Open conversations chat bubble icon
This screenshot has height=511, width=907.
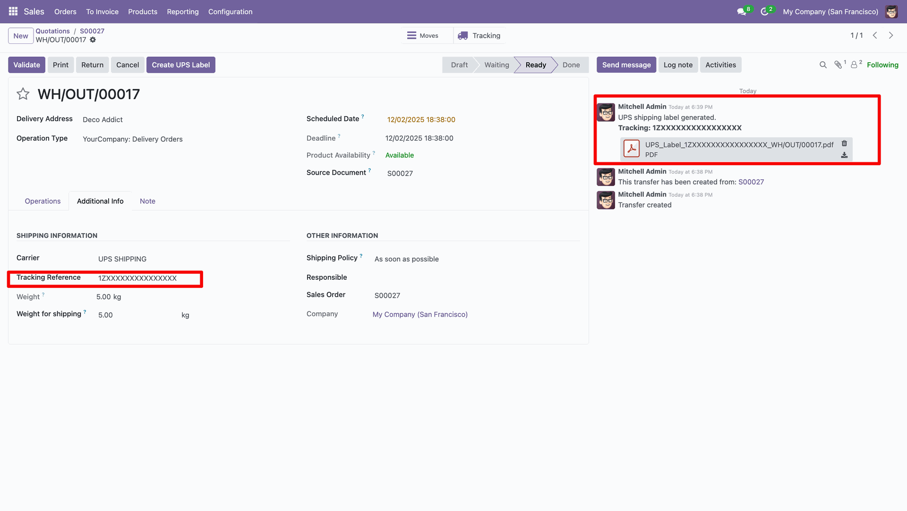(742, 12)
